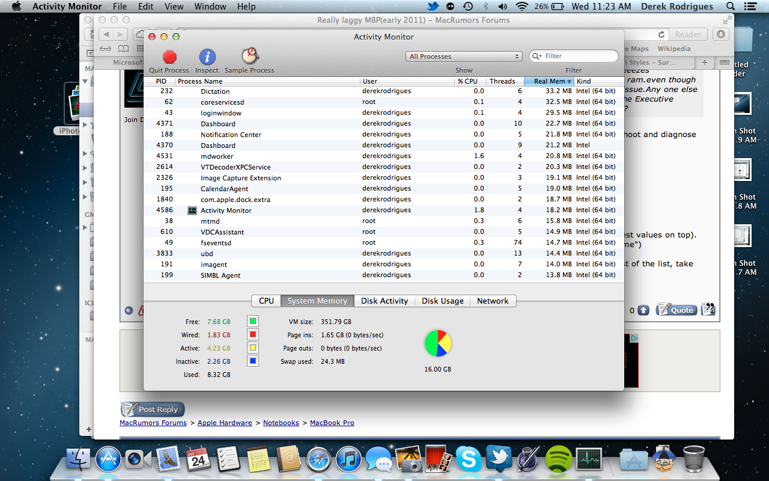769x481 pixels.
Task: Click Safari's Reader button
Action: tap(688, 34)
